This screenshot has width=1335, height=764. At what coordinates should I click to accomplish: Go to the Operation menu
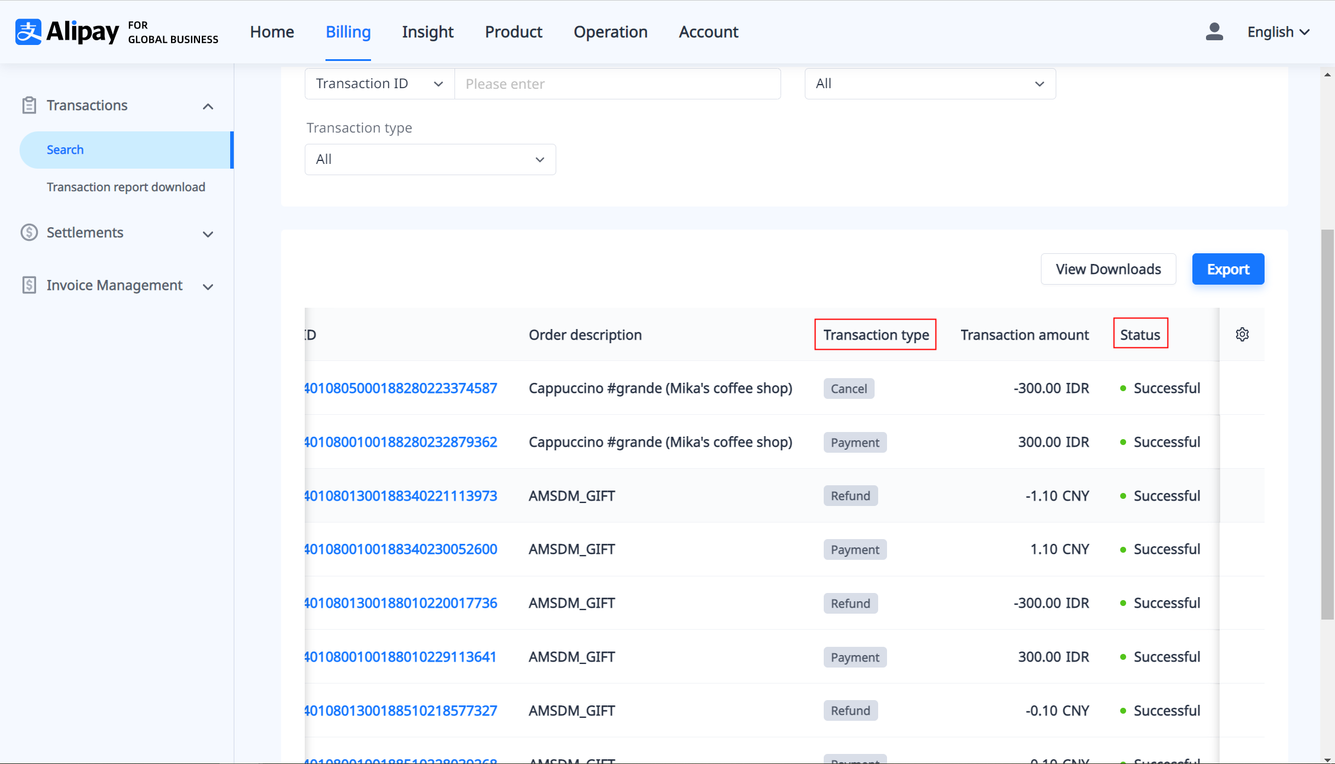click(x=610, y=32)
